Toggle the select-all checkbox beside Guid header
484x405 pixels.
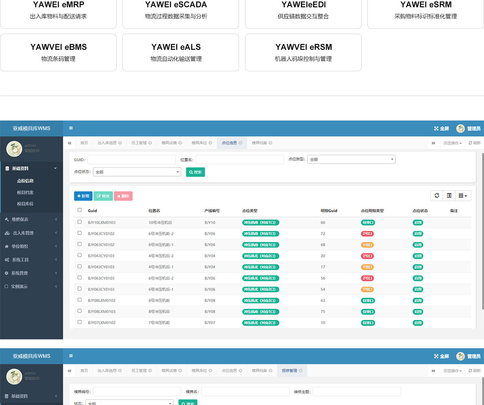[x=79, y=210]
